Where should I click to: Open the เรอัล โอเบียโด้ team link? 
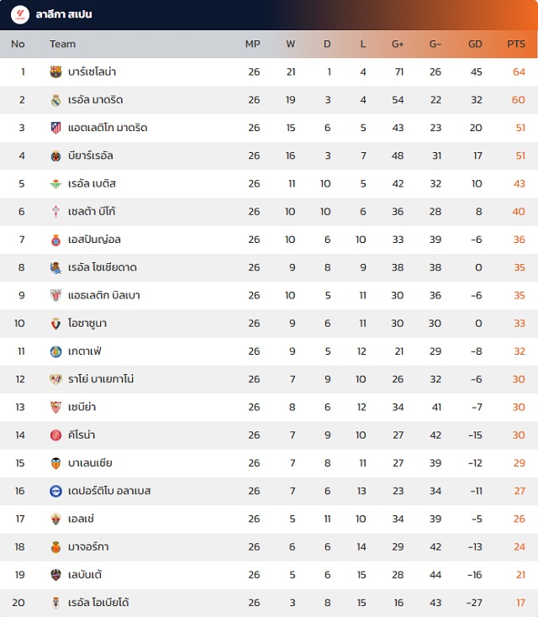tap(98, 603)
